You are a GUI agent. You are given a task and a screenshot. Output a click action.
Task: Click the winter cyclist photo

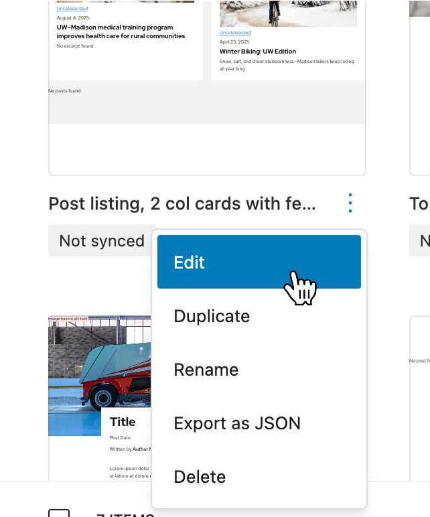[288, 13]
